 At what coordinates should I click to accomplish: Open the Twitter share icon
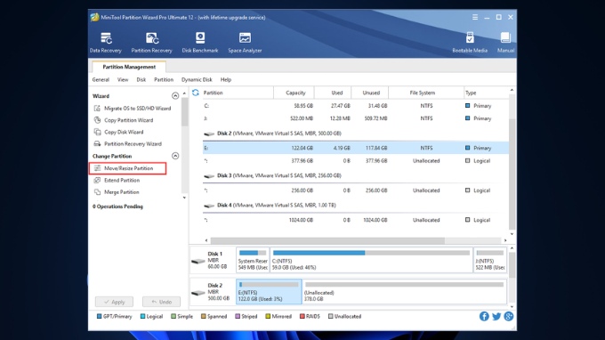click(496, 317)
